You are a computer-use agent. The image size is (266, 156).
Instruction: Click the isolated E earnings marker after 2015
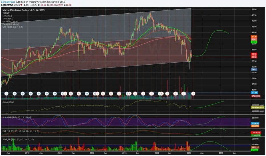coord(193,94)
